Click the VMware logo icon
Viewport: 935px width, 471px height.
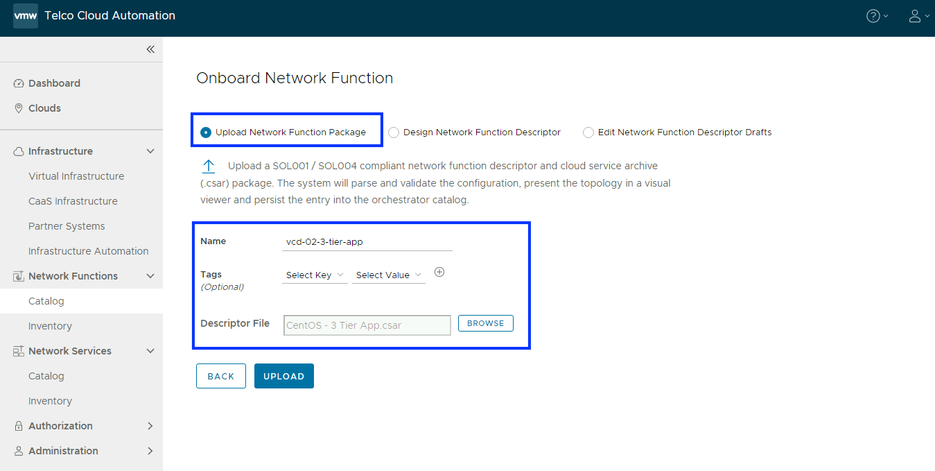tap(26, 16)
